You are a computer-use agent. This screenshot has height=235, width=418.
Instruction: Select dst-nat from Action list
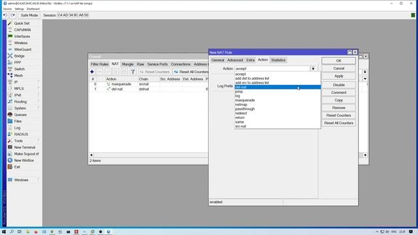point(278,87)
